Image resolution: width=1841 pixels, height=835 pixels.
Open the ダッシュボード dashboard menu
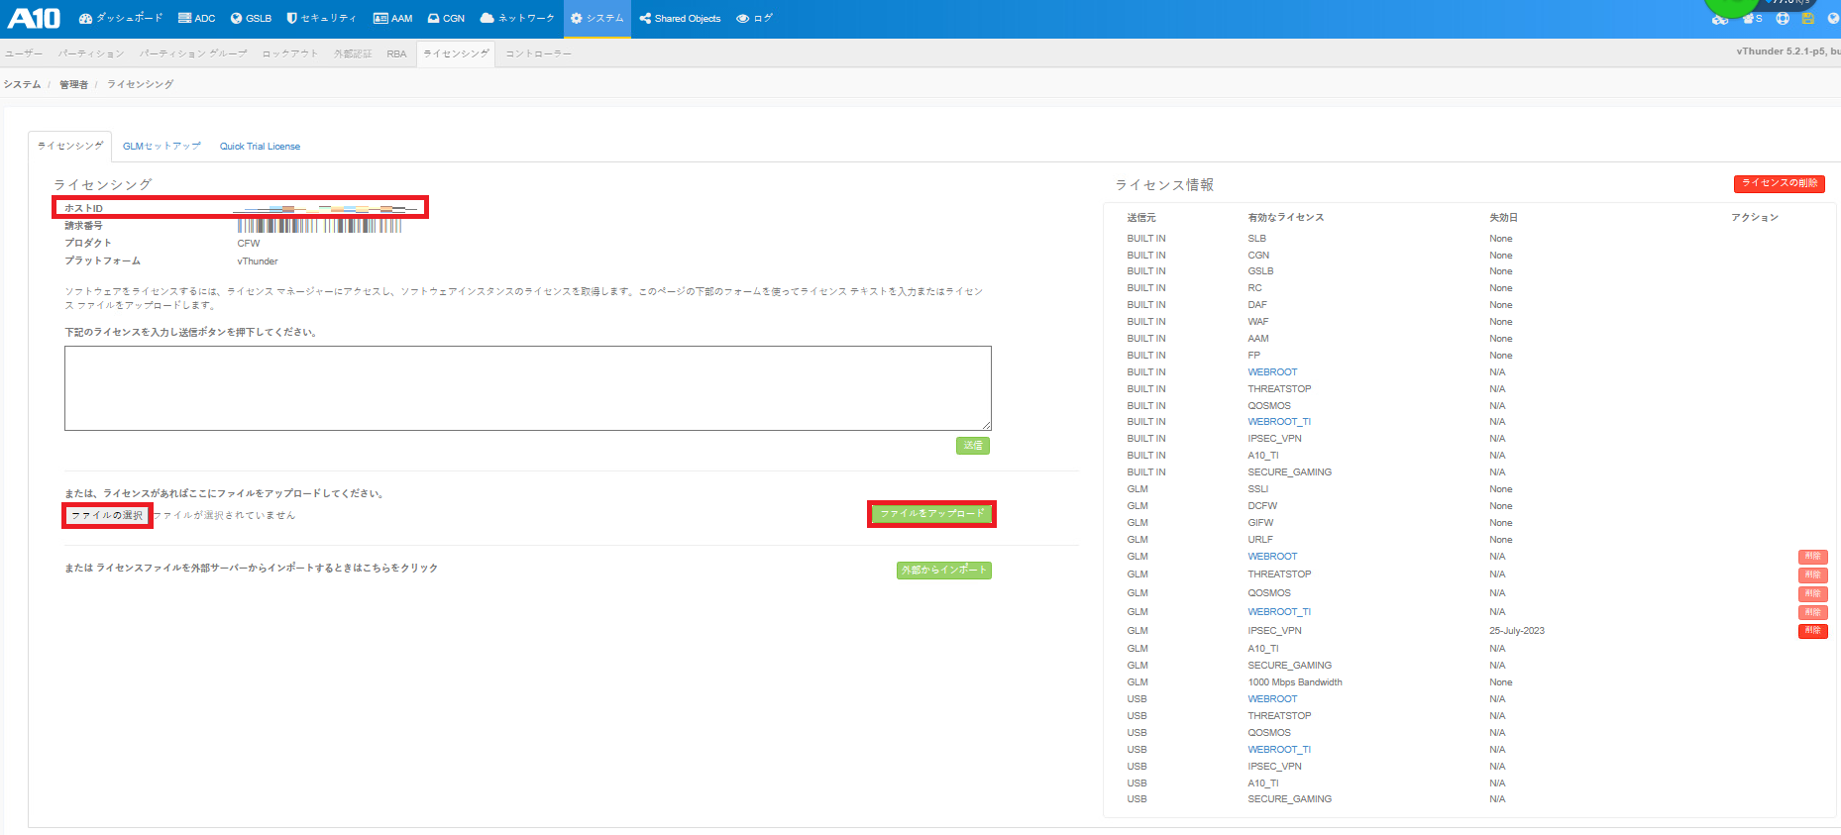(x=120, y=19)
